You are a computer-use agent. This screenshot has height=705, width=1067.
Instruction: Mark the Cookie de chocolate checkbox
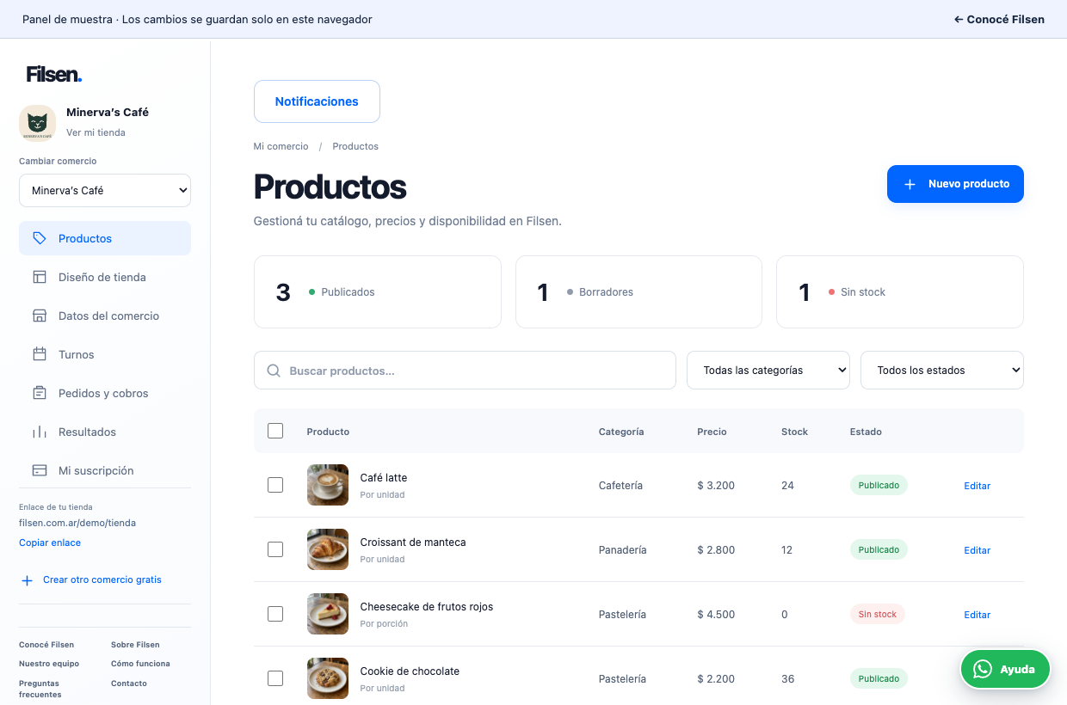click(275, 678)
